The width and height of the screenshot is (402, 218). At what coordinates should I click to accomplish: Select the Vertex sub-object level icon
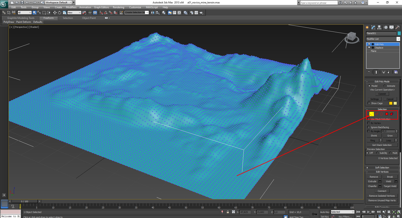[x=372, y=114]
